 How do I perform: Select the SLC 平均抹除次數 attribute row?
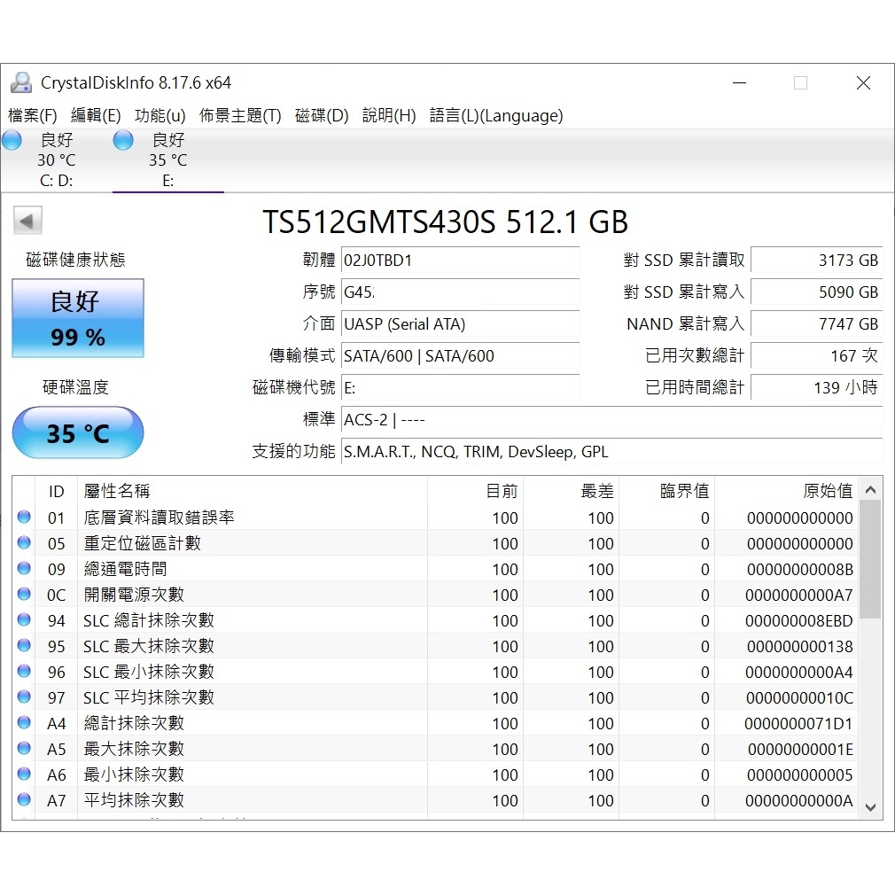pos(435,697)
